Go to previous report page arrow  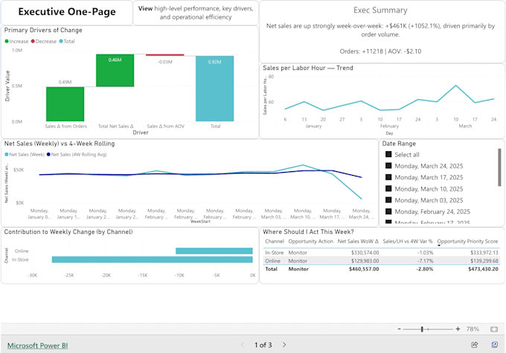243,345
